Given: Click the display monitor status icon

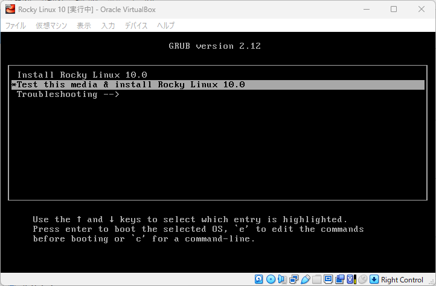Looking at the screenshot, I should tap(328, 279).
